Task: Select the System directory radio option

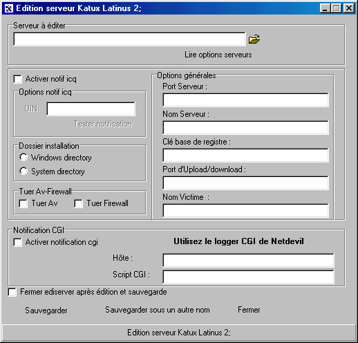Action: (23, 171)
